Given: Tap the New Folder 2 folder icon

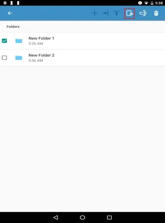Looking at the screenshot, I should (x=18, y=58).
